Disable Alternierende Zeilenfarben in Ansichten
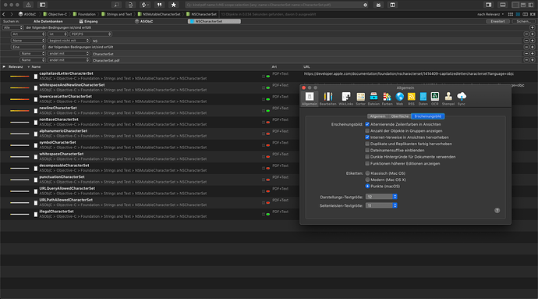Image resolution: width=538 pixels, height=299 pixels. pos(367,124)
